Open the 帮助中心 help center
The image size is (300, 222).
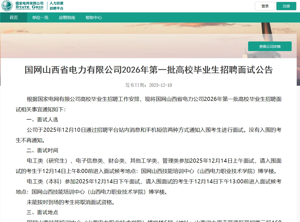coord(93,18)
